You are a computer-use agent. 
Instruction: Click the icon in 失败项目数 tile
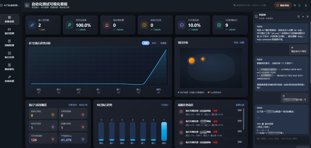(83, 115)
